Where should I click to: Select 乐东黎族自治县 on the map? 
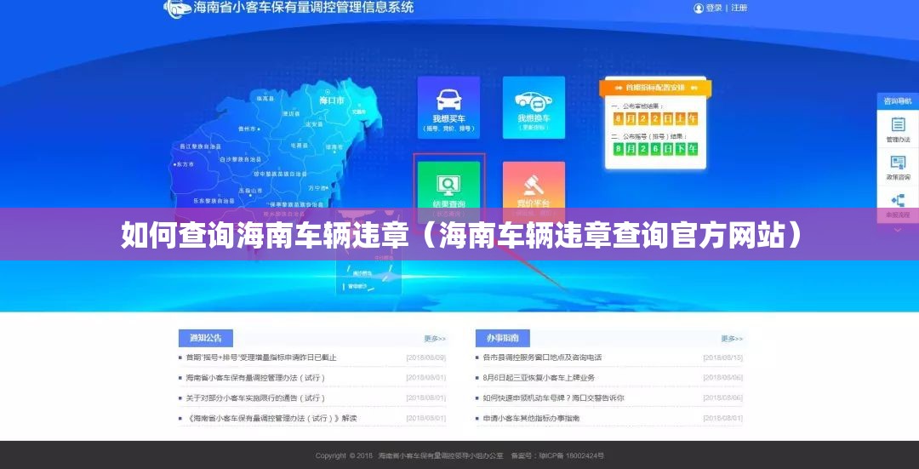click(x=214, y=201)
